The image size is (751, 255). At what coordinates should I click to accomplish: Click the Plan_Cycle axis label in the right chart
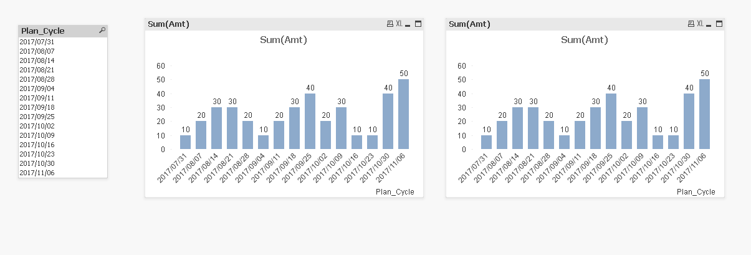tap(696, 192)
